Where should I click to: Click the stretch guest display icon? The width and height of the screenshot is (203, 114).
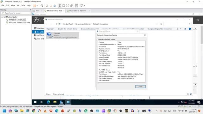pyautogui.click(x=82, y=6)
